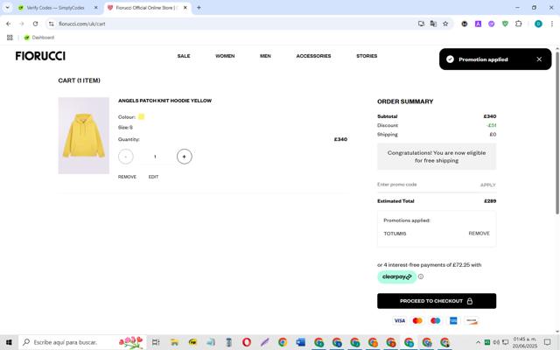560x350 pixels.
Task: Click the taskbar clock and date
Action: click(525, 342)
